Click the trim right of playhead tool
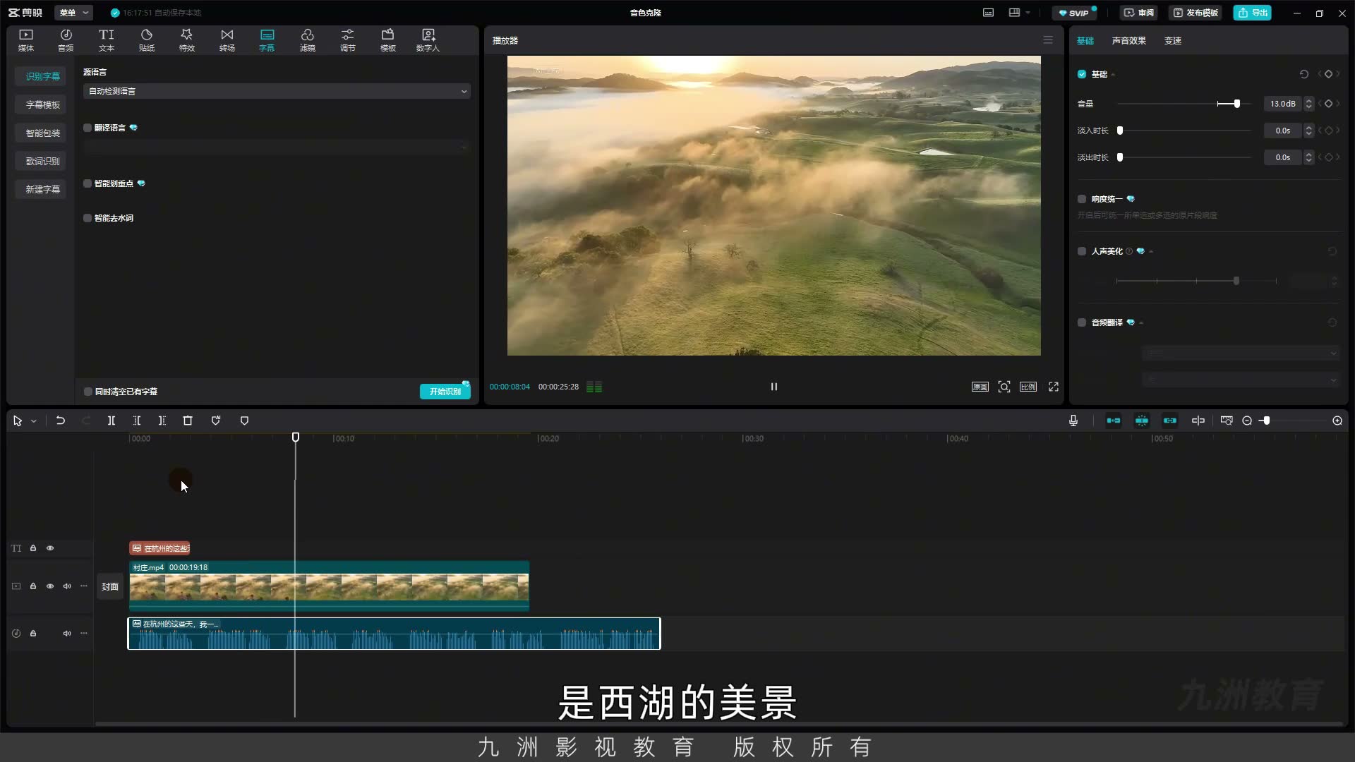The image size is (1355, 762). 162,421
